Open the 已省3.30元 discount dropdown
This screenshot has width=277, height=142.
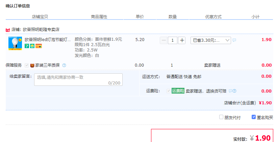click(210, 40)
